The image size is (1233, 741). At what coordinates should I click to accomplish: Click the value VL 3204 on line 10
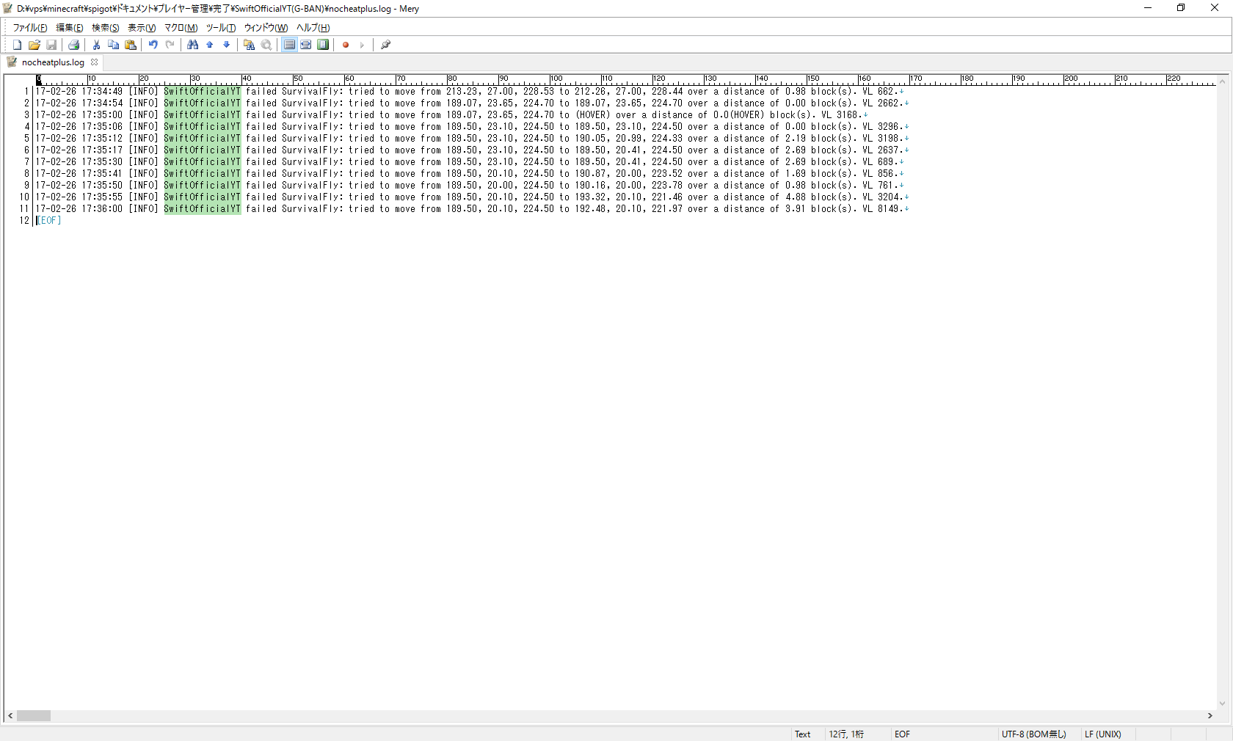880,197
